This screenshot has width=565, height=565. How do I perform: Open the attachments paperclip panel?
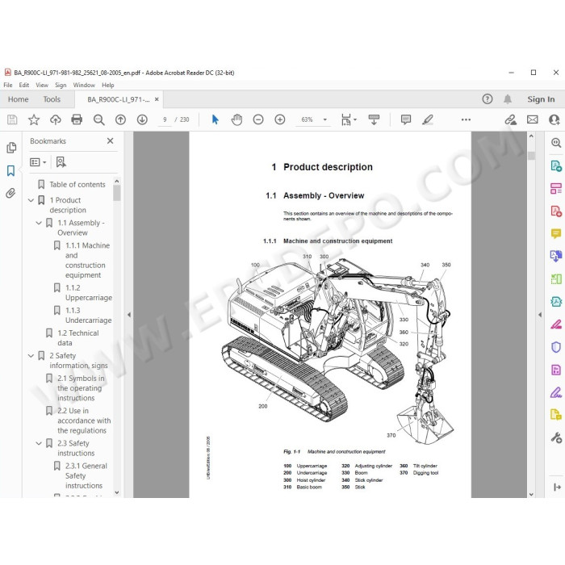click(x=10, y=193)
